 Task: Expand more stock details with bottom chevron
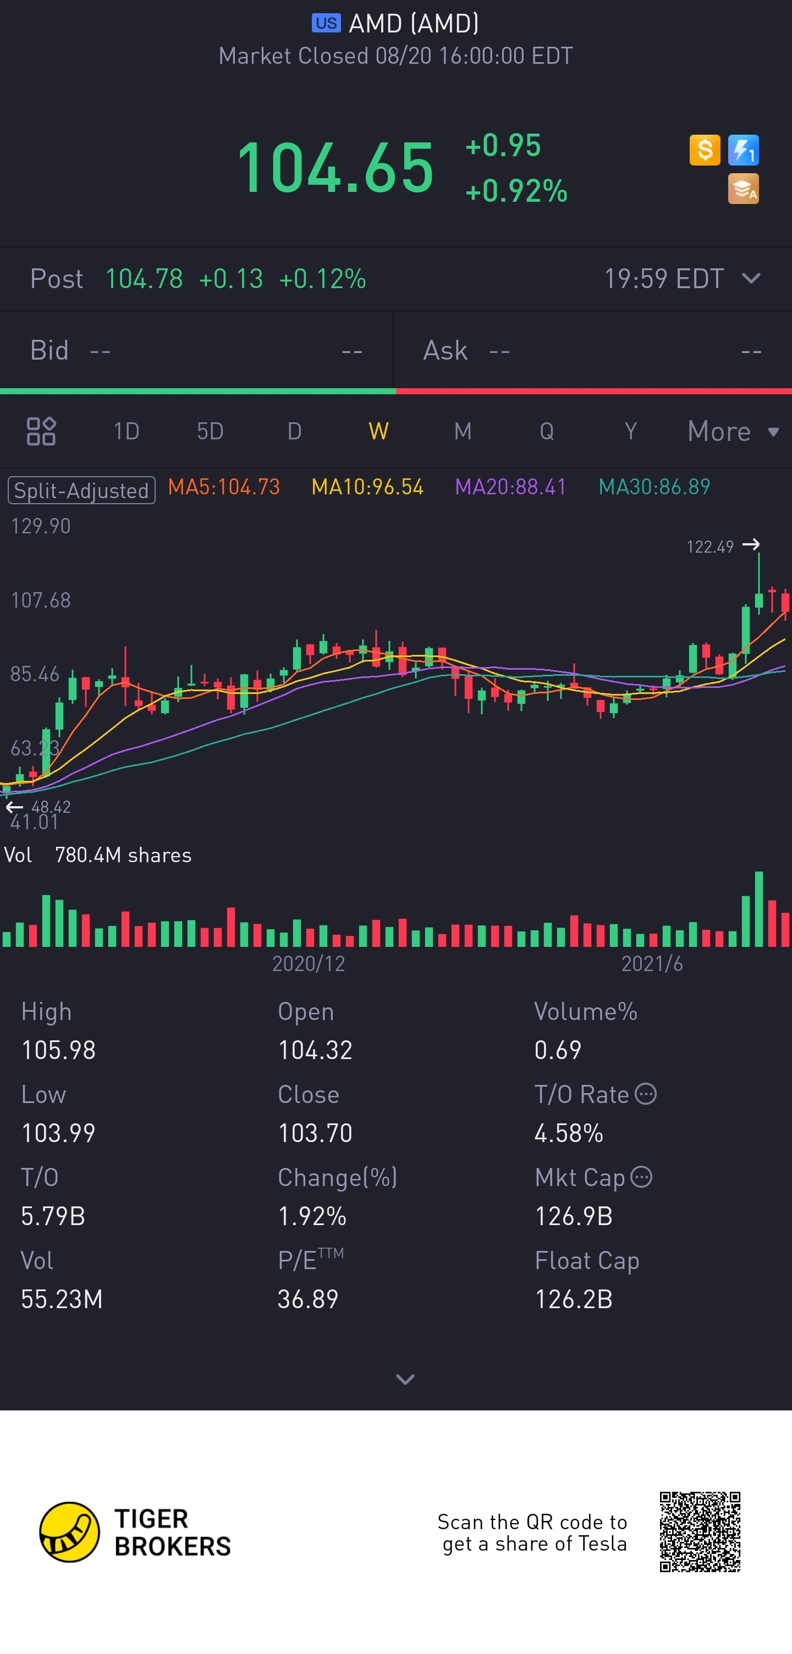405,1379
